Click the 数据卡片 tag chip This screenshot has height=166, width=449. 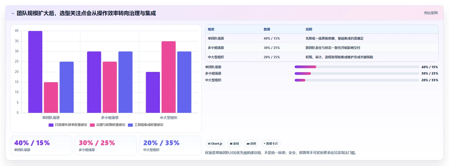click(x=271, y=144)
